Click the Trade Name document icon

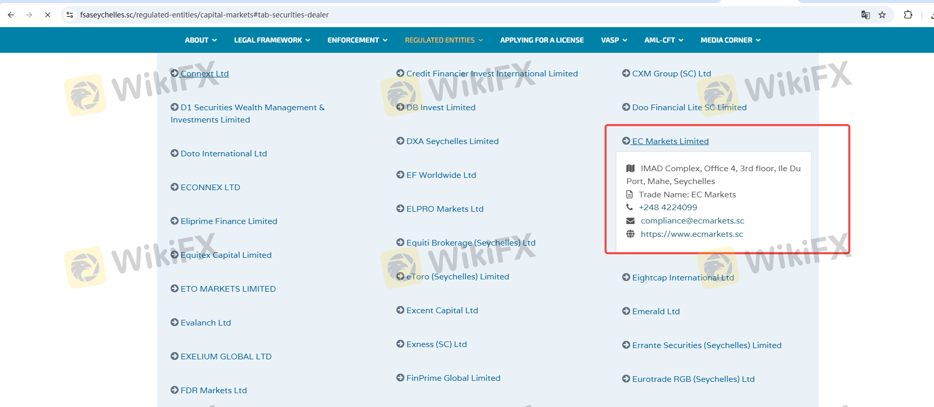pos(630,194)
